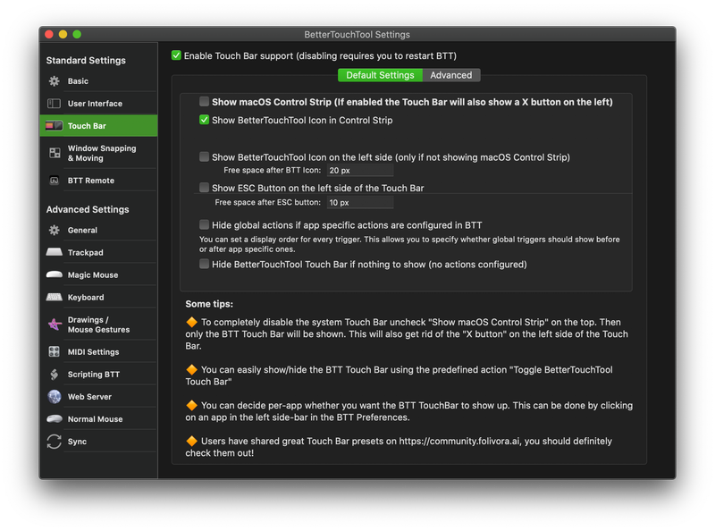
Task: Enable Show macOS Control Strip
Action: (x=203, y=102)
